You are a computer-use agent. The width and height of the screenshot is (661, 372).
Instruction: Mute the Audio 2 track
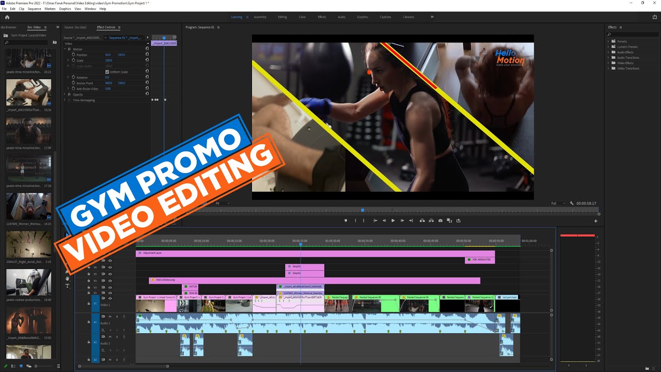pos(110,337)
